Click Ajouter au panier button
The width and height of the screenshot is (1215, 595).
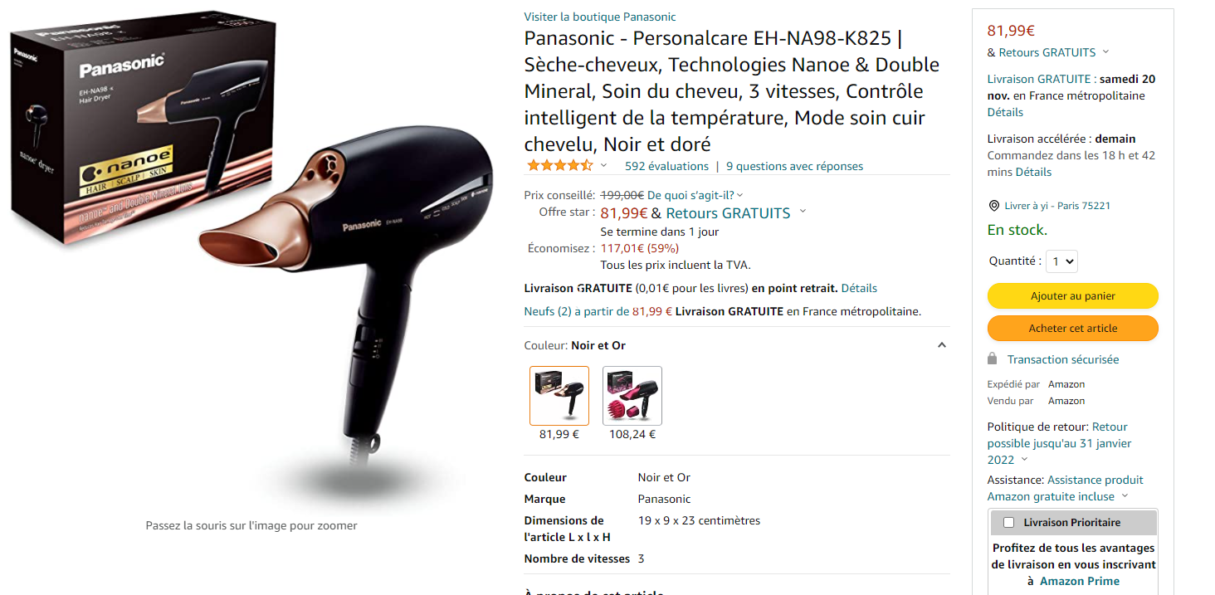1072,296
